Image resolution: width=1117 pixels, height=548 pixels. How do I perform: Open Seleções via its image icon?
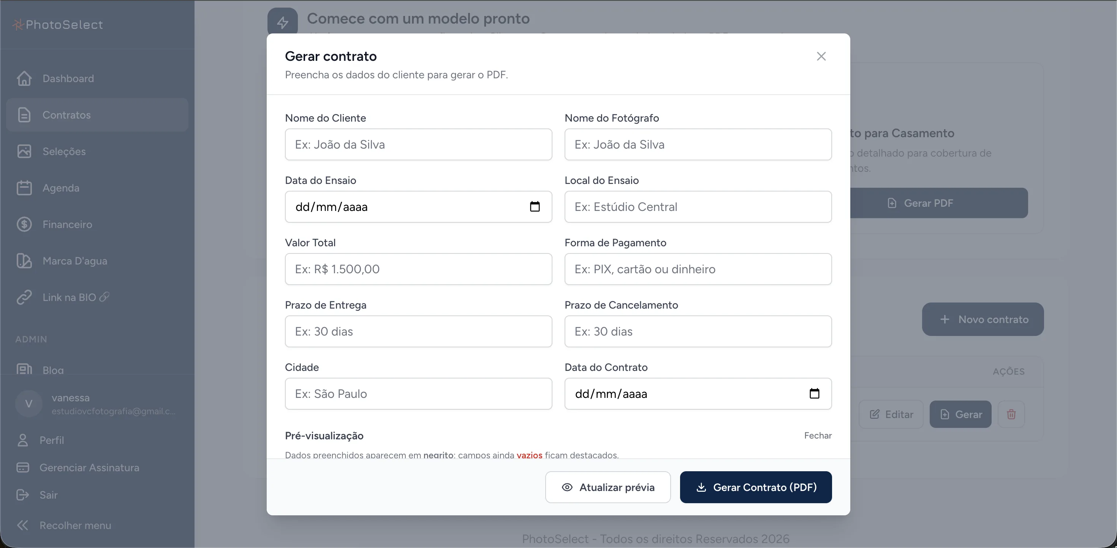(x=24, y=151)
